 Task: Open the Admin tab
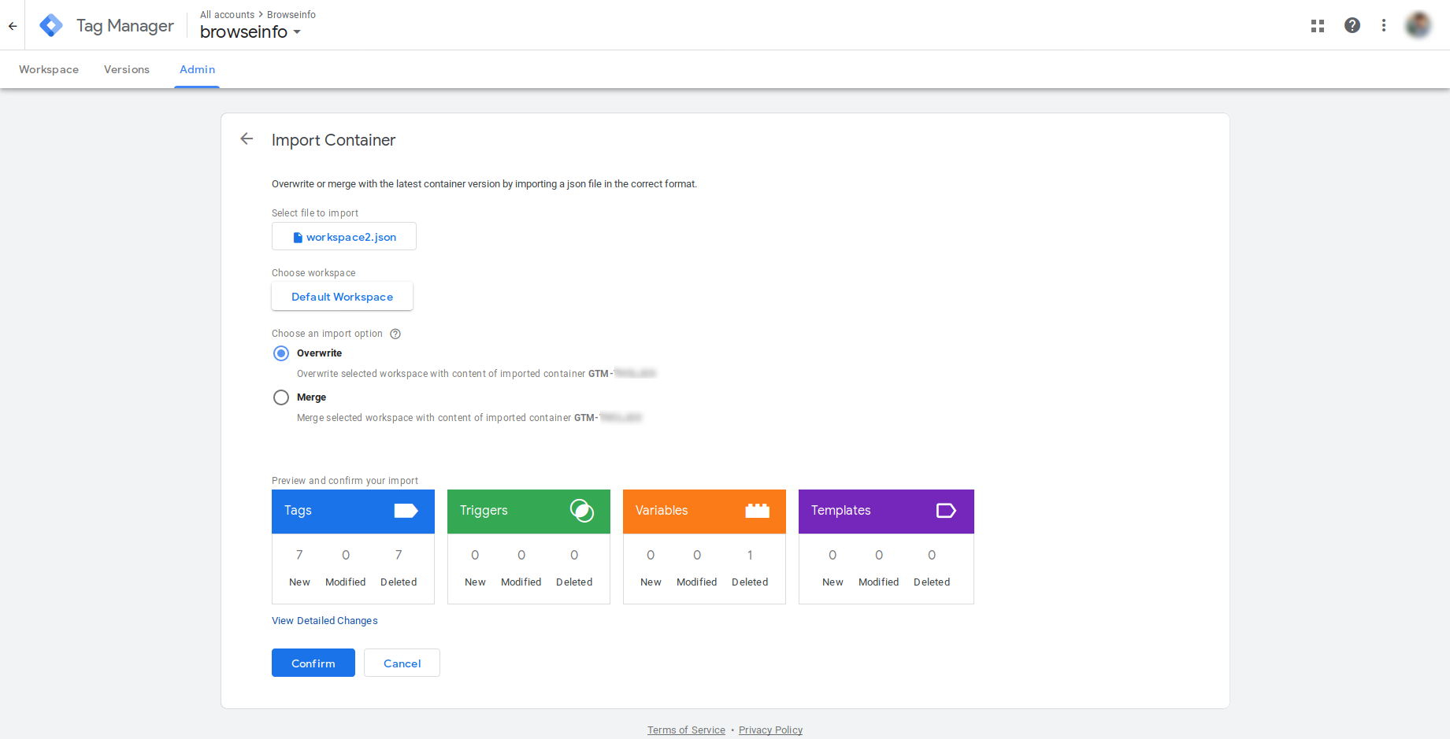click(x=197, y=69)
